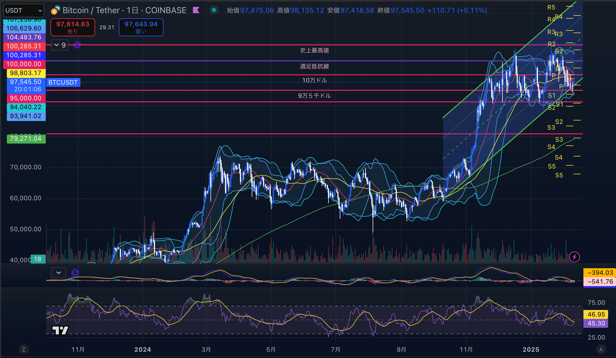Click the red 95,000.00 price label
The height and width of the screenshot is (358, 616).
pyautogui.click(x=26, y=98)
